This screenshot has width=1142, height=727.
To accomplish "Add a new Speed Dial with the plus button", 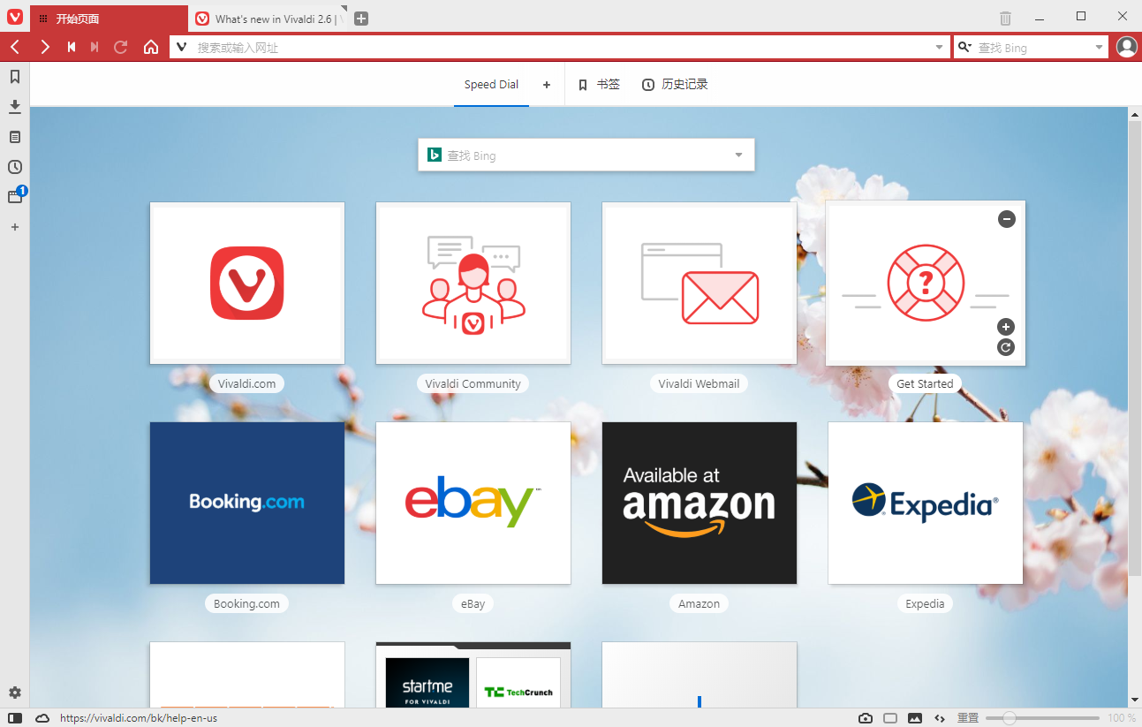I will tap(546, 84).
